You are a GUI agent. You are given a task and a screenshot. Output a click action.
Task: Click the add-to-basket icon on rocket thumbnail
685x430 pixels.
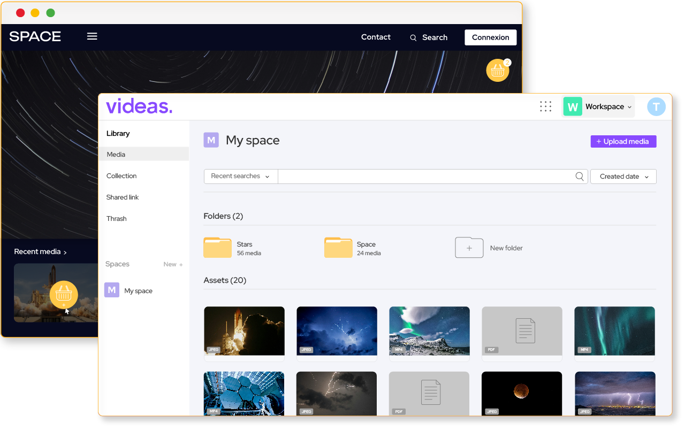(x=64, y=295)
